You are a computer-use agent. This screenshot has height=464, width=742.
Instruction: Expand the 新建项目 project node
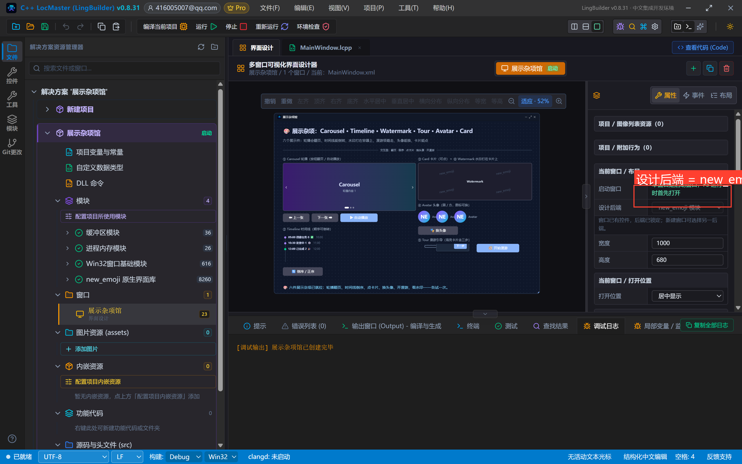pyautogui.click(x=47, y=109)
